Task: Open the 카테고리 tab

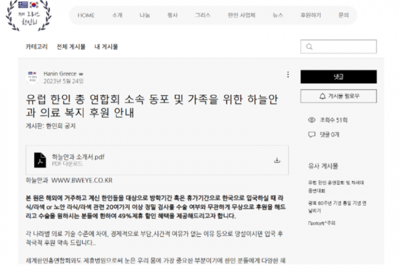Action: (x=37, y=47)
